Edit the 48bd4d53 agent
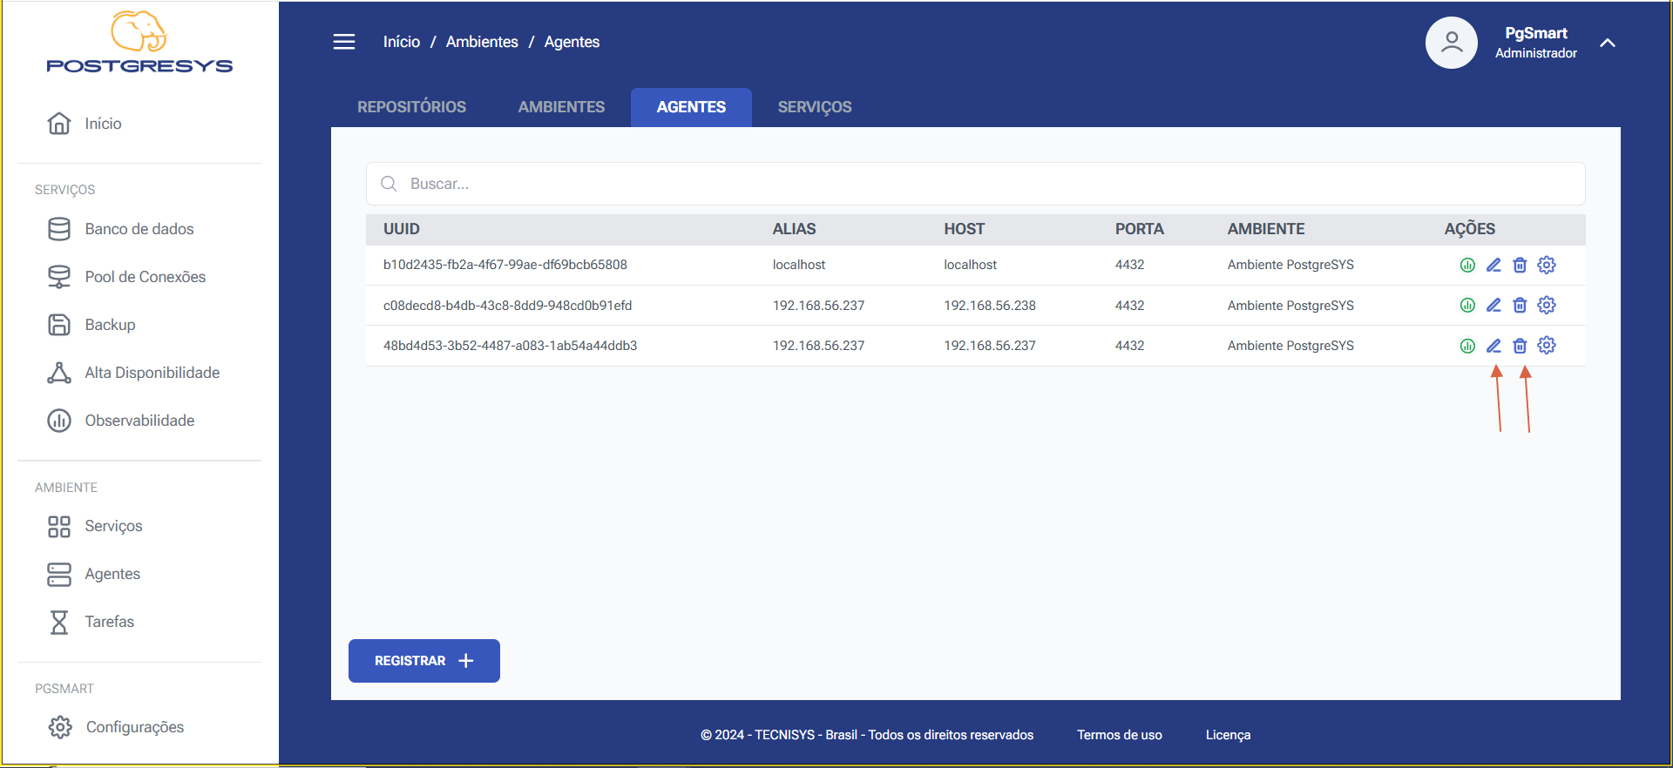The width and height of the screenshot is (1673, 768). (1494, 346)
